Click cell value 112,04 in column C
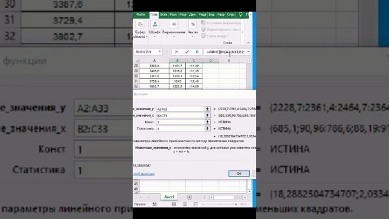Image resolution: width=389 pixels, height=219 pixels. [x=194, y=76]
